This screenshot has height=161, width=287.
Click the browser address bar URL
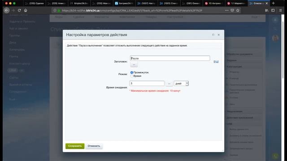(x=132, y=11)
